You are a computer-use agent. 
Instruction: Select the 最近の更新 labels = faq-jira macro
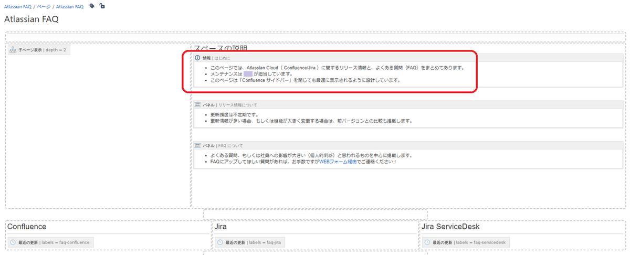tap(250, 242)
